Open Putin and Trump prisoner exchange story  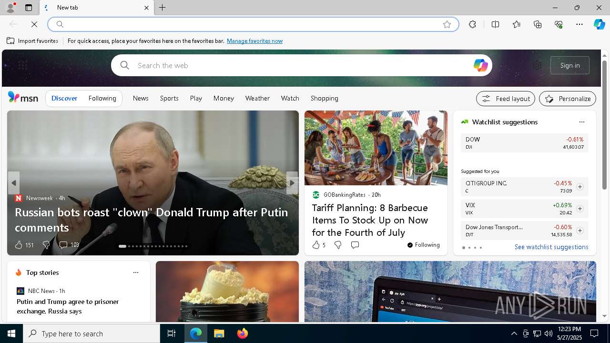click(x=68, y=306)
